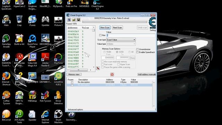Screen dimensions: 222x125
Task: Select the Build-a-lot desktop icon
Action: pos(19,40)
